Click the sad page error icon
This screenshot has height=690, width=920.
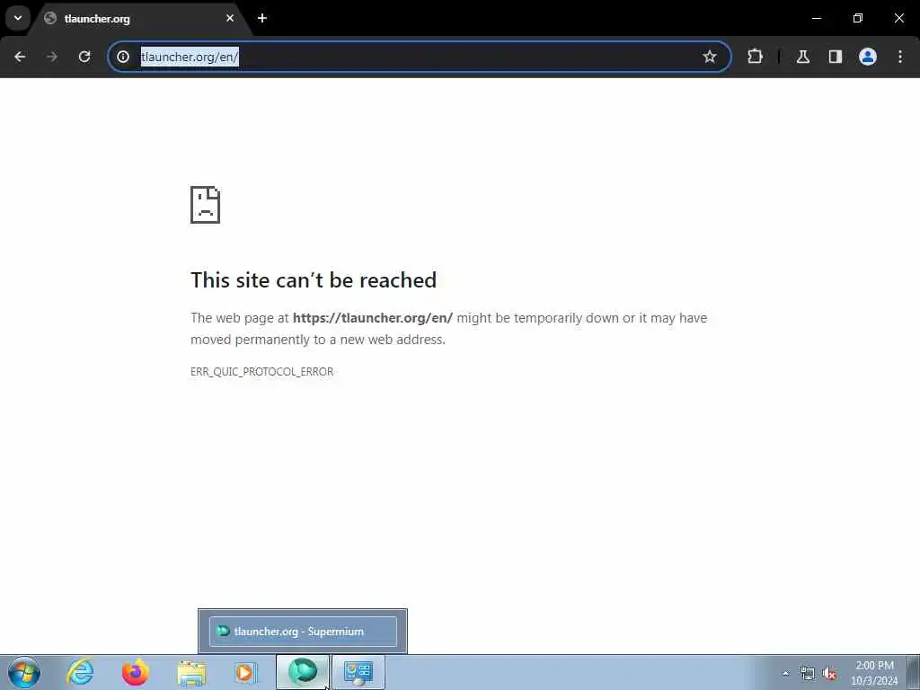click(206, 205)
